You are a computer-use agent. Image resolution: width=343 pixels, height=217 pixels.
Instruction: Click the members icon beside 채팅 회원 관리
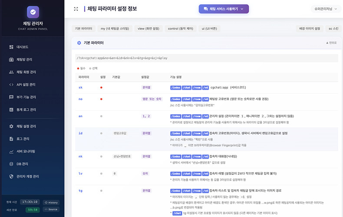pos(11,72)
